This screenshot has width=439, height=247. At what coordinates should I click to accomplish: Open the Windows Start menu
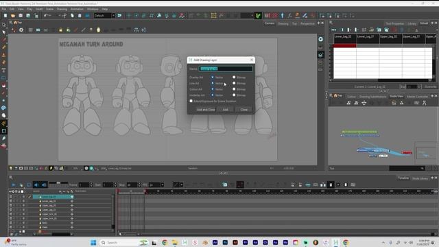[93, 242]
